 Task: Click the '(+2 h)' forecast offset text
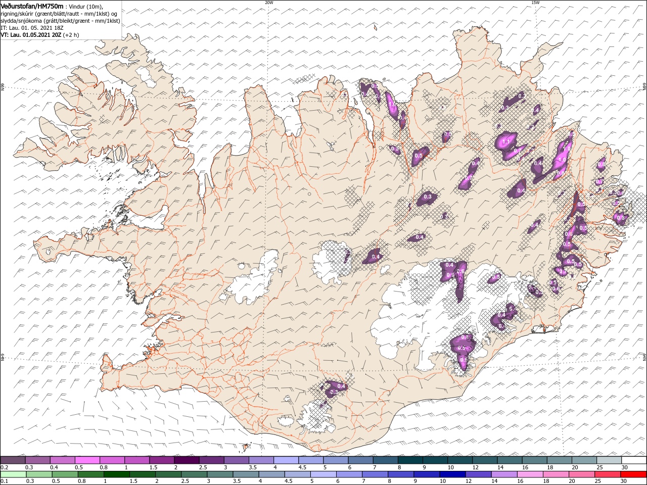coord(72,35)
